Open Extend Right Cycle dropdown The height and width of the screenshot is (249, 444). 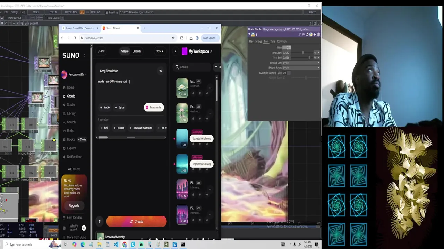301,68
